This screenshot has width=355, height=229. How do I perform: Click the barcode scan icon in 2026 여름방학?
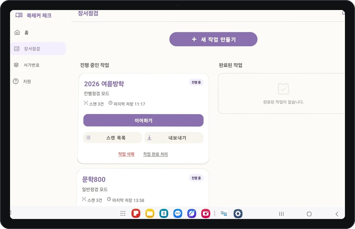86,103
